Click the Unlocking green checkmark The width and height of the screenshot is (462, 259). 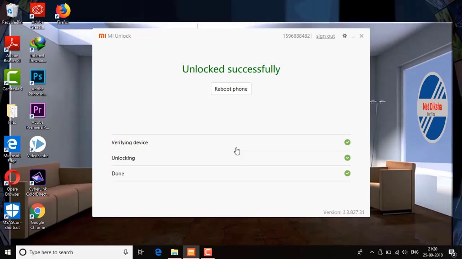pos(347,158)
